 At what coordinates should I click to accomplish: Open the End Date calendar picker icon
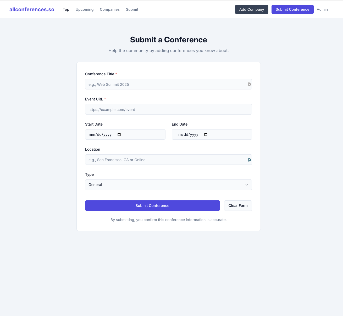(x=206, y=134)
